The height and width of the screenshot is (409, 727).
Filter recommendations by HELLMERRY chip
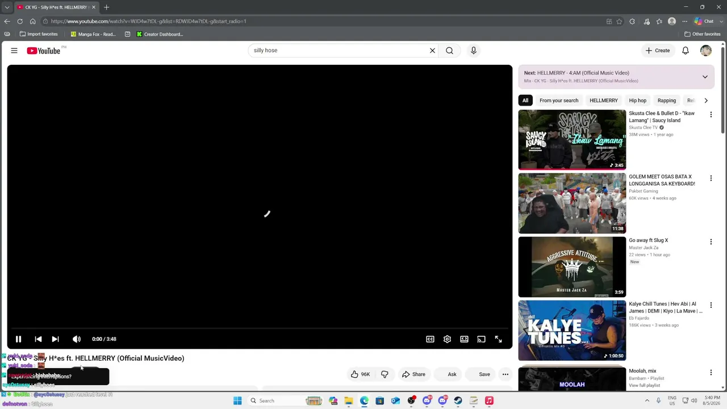coord(603,101)
